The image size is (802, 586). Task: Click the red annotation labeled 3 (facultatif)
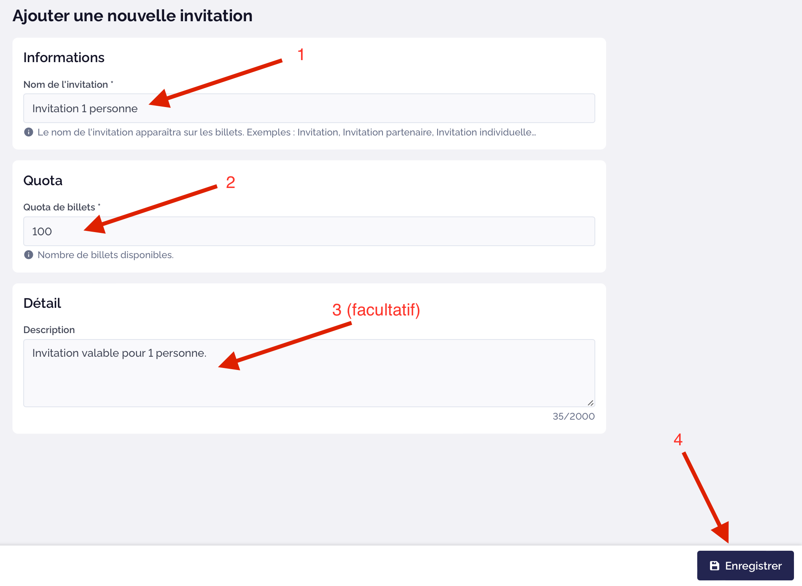click(376, 310)
